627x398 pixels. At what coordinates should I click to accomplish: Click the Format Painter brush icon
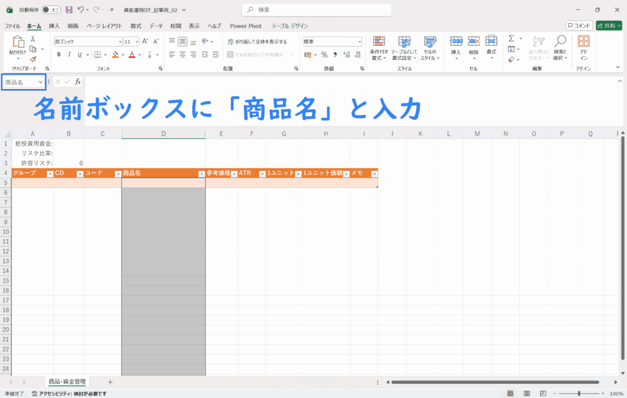tap(33, 59)
